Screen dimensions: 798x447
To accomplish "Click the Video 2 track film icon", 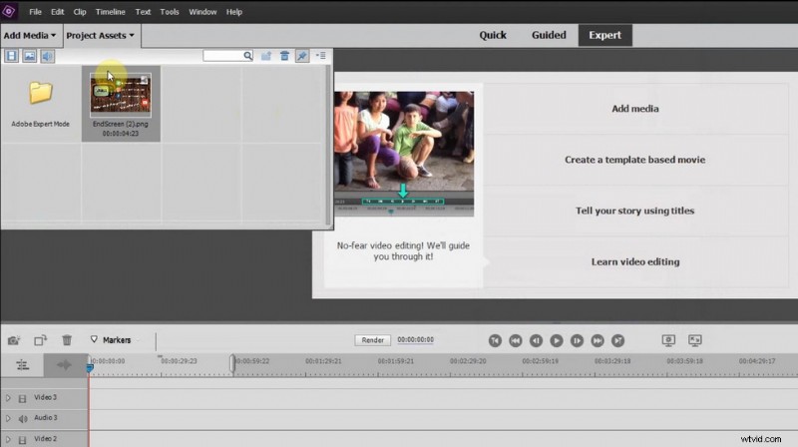I will (22, 440).
